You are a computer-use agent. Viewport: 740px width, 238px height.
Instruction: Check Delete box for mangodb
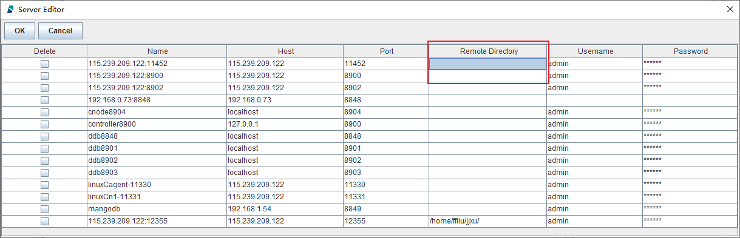click(x=44, y=209)
